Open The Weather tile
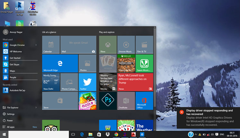Screen dimensions: 240x138 click(144, 125)
